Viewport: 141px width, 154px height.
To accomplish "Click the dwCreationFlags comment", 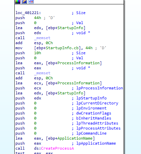I will point(94,113).
